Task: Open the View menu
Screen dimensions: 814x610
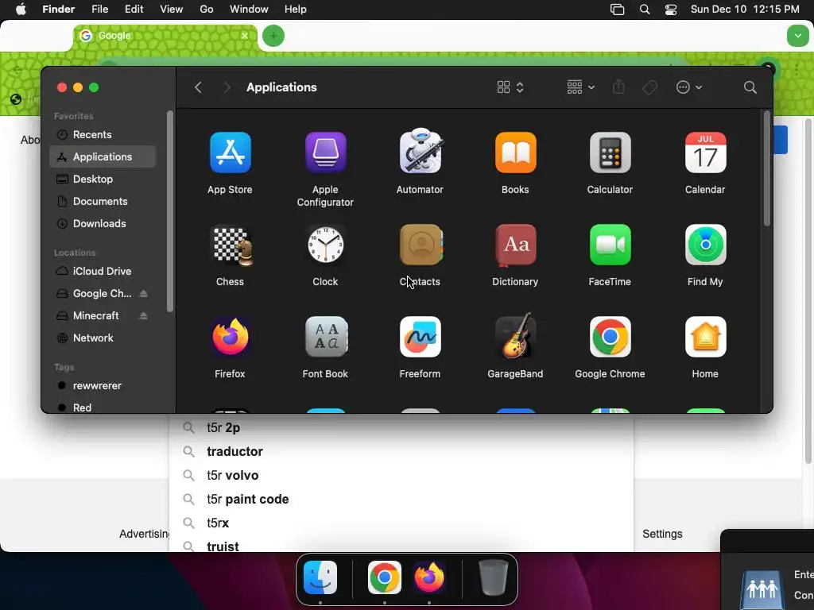Action: [172, 10]
